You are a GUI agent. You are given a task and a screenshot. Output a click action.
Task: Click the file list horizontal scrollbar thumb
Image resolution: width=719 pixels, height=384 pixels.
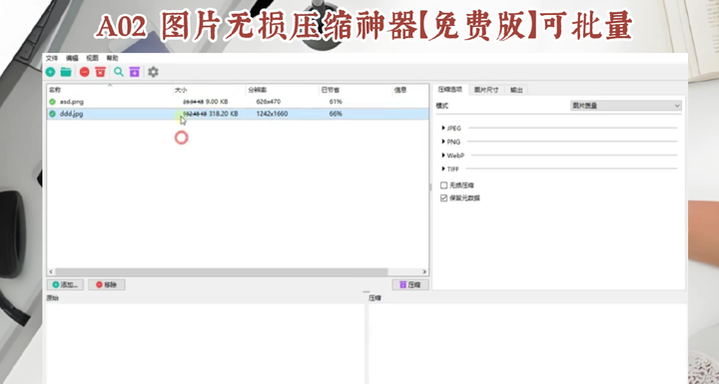pyautogui.click(x=222, y=271)
